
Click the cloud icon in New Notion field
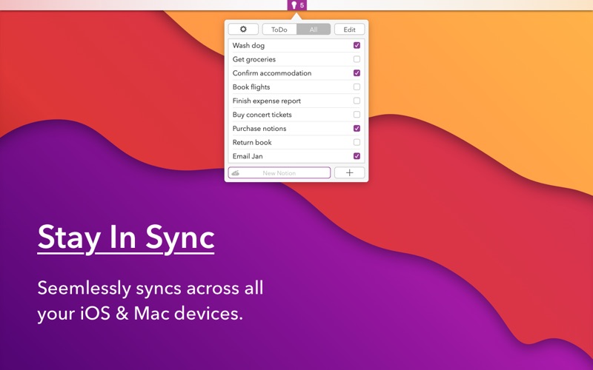pyautogui.click(x=235, y=173)
